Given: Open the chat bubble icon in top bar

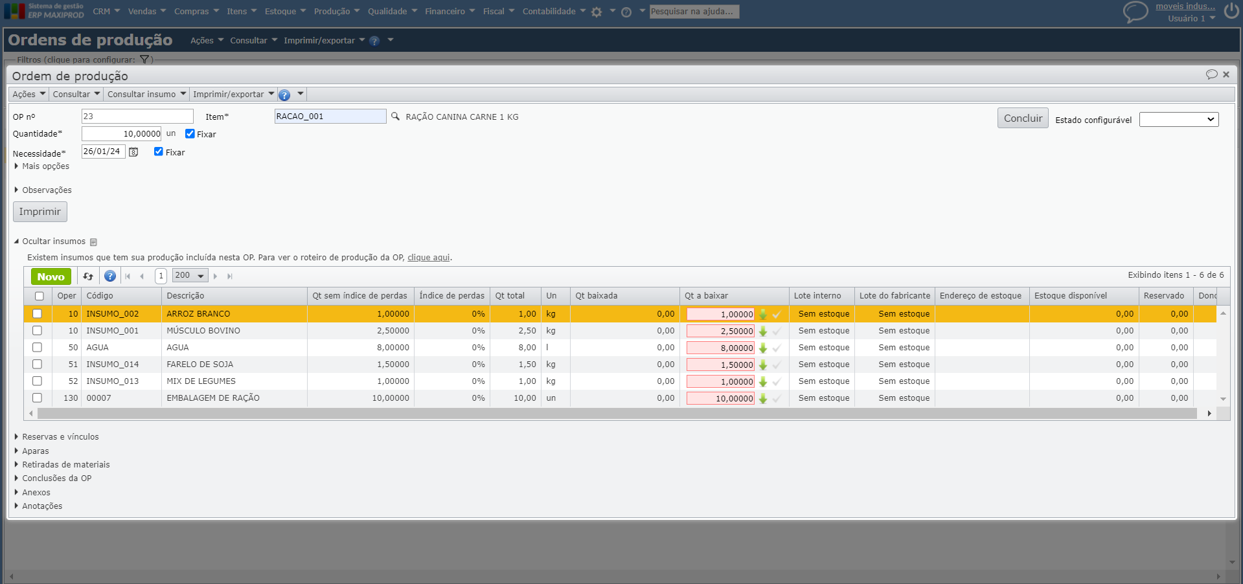Looking at the screenshot, I should click(x=1135, y=12).
